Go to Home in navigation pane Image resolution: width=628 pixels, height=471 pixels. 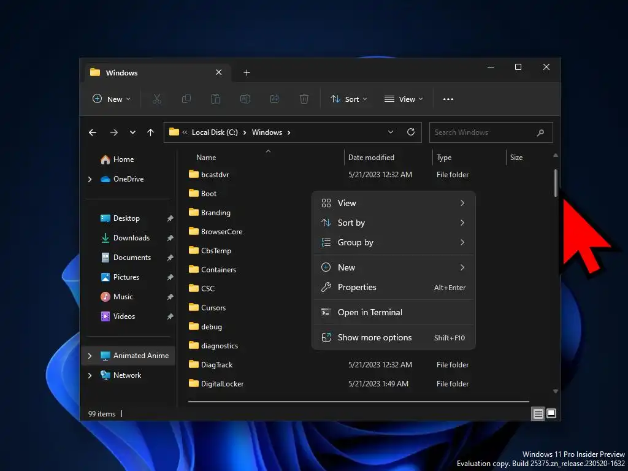point(117,159)
